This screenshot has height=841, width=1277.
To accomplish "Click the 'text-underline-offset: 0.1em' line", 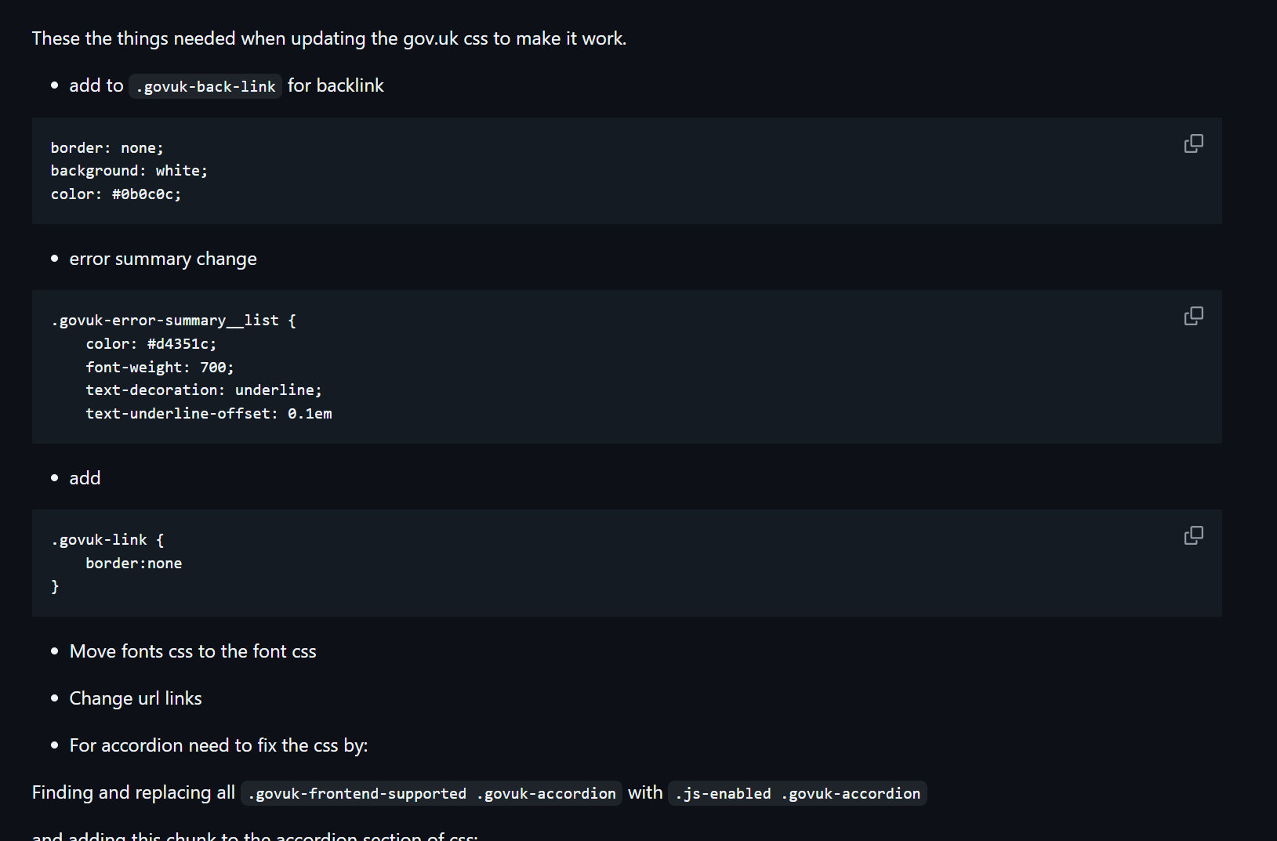I will pyautogui.click(x=209, y=414).
